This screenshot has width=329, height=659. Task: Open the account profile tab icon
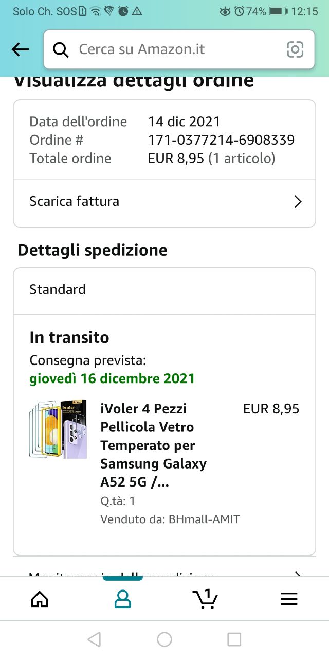click(x=123, y=599)
